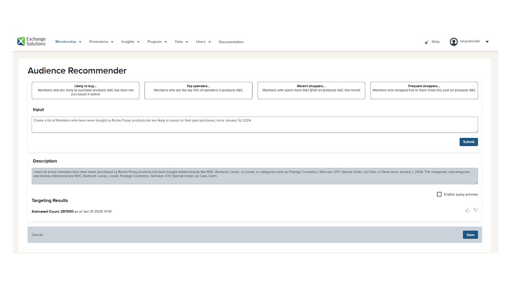Expand the Promotions menu
509x286 pixels.
[x=101, y=42]
